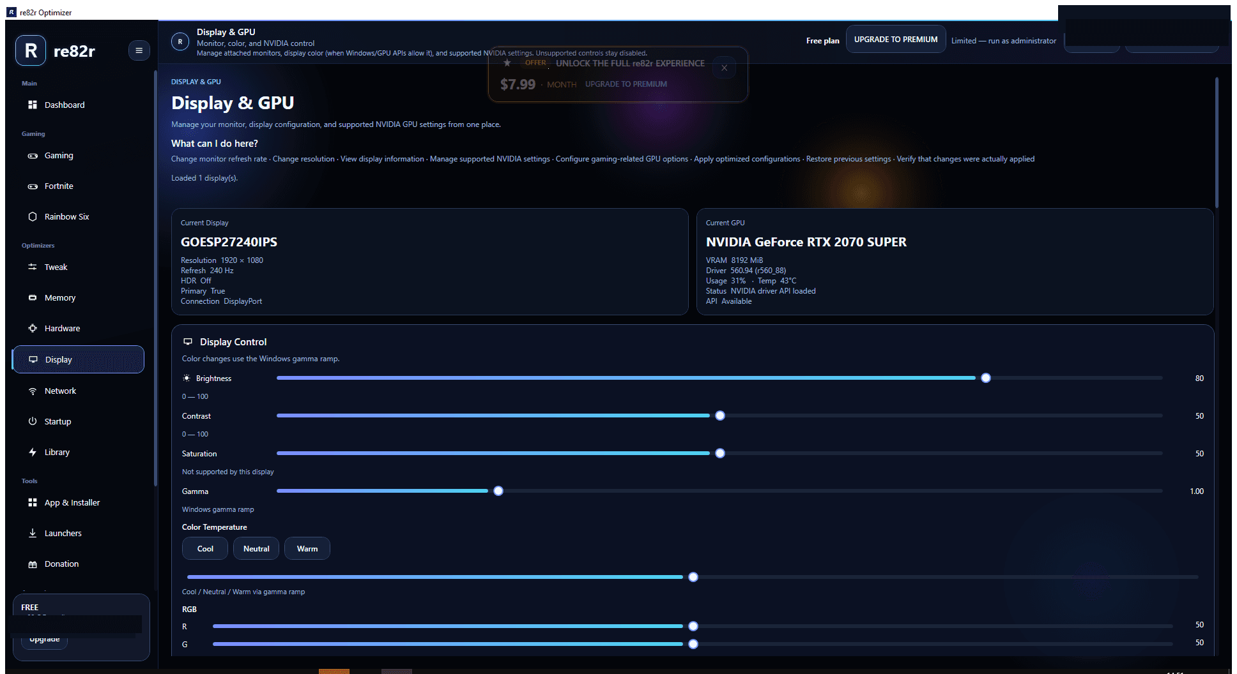The width and height of the screenshot is (1237, 674).
Task: Click the Hardware gear icon
Action: (x=33, y=328)
